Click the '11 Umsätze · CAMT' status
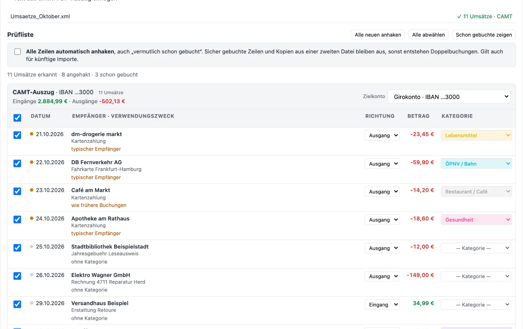This screenshot has width=523, height=329. tap(484, 16)
